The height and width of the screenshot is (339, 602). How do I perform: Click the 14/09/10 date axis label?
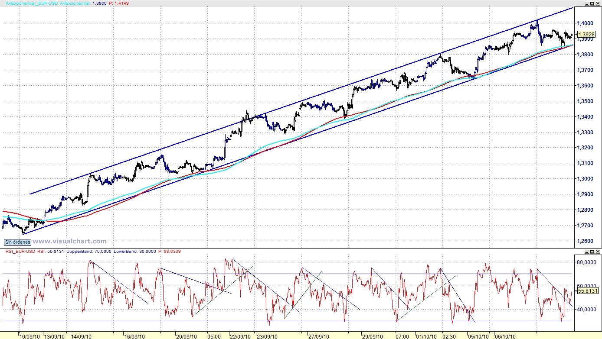point(81,336)
